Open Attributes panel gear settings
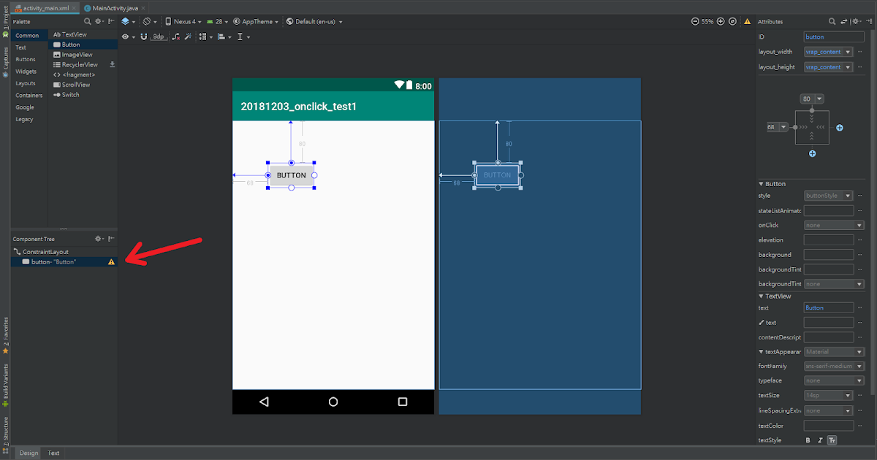Image resolution: width=877 pixels, height=460 pixels. coord(855,22)
